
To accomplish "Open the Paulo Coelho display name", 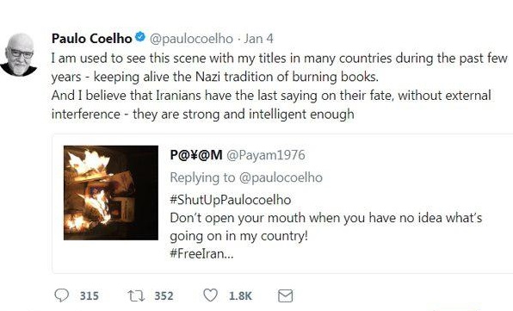I will (x=91, y=38).
